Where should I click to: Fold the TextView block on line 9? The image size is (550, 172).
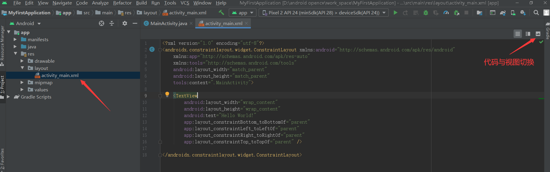pos(160,96)
